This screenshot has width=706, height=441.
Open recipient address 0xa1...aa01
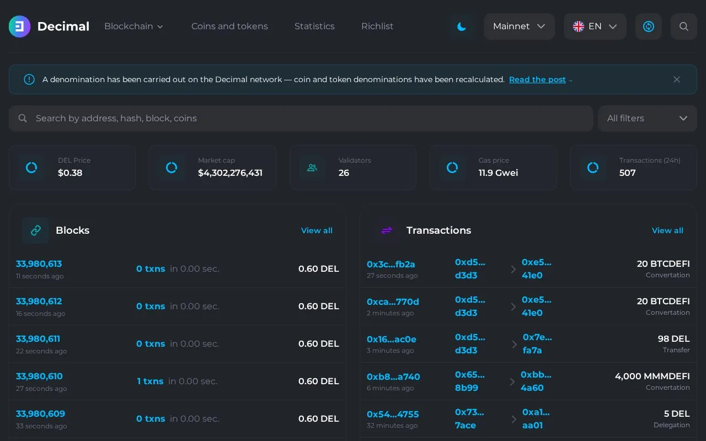click(536, 419)
